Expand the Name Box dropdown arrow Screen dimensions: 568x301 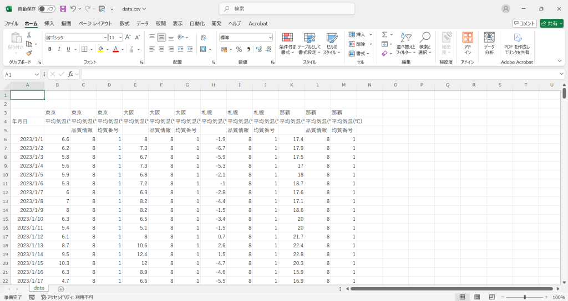tap(37, 74)
